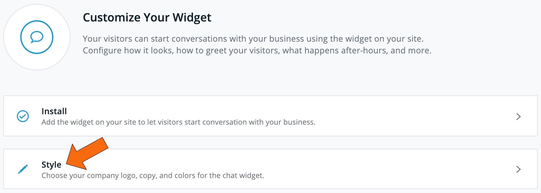The height and width of the screenshot is (193, 541).
Task: Click the pencil icon beside Style
Action: [x=23, y=169]
